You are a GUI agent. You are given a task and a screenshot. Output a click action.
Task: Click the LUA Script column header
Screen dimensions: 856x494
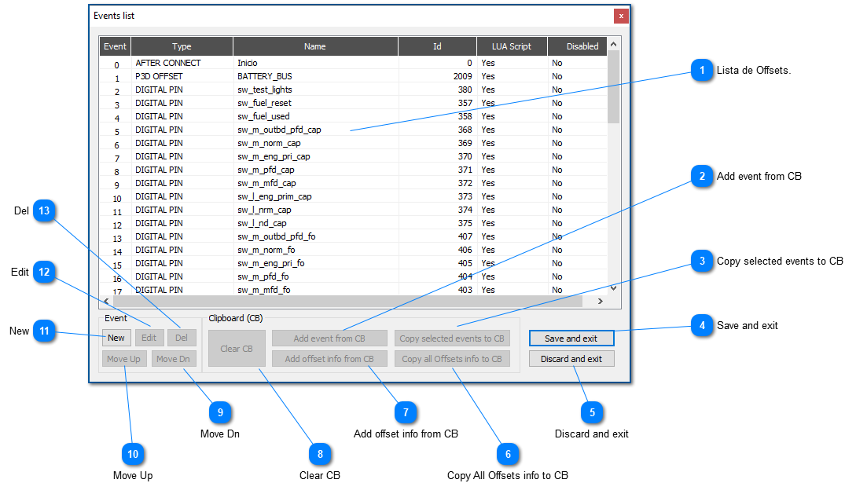pos(511,46)
